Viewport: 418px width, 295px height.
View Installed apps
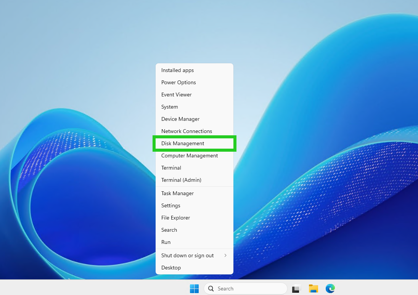tap(177, 70)
